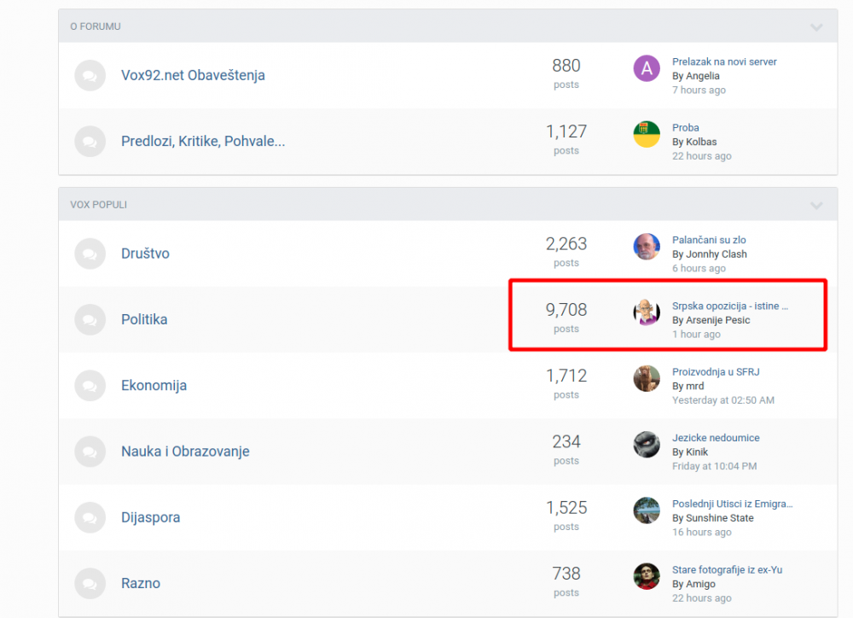Open the Ekonomija forum
The image size is (853, 618).
[x=154, y=385]
